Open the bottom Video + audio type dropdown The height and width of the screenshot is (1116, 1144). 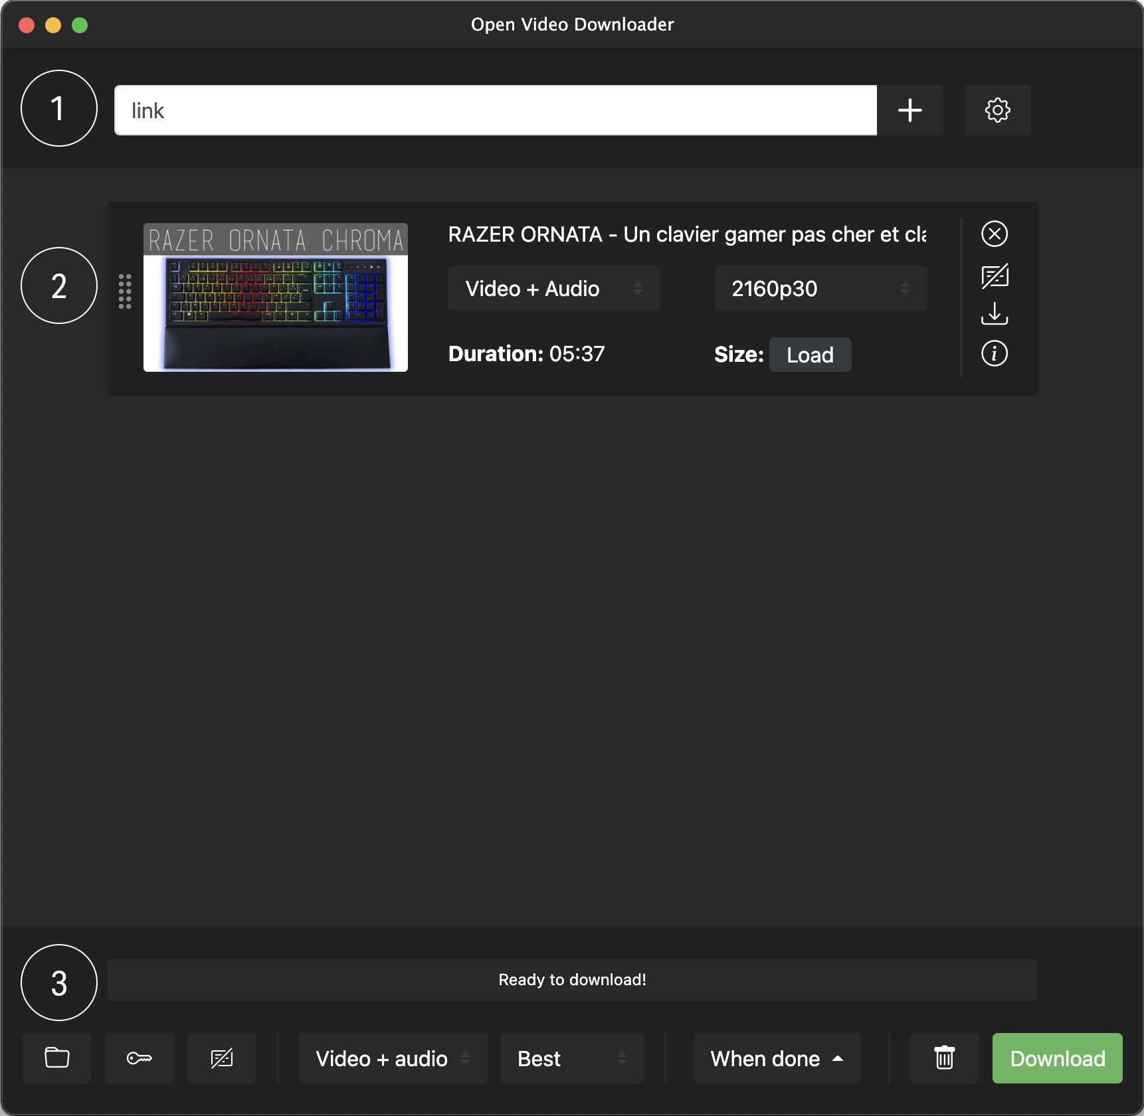pos(393,1058)
